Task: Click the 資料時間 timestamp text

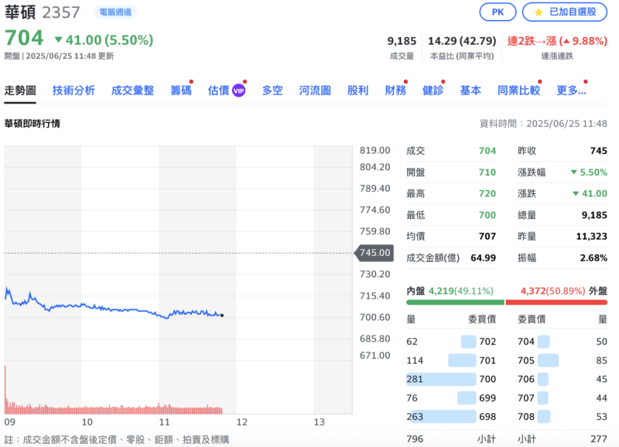Action: [x=543, y=124]
